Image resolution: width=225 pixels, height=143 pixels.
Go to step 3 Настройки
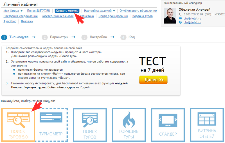pos(94,37)
